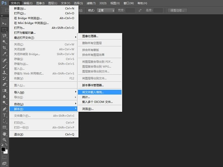This screenshot has width=223, height=167.
Task: Expand the 最近打开文件 submenu
Action: [x=44, y=37]
